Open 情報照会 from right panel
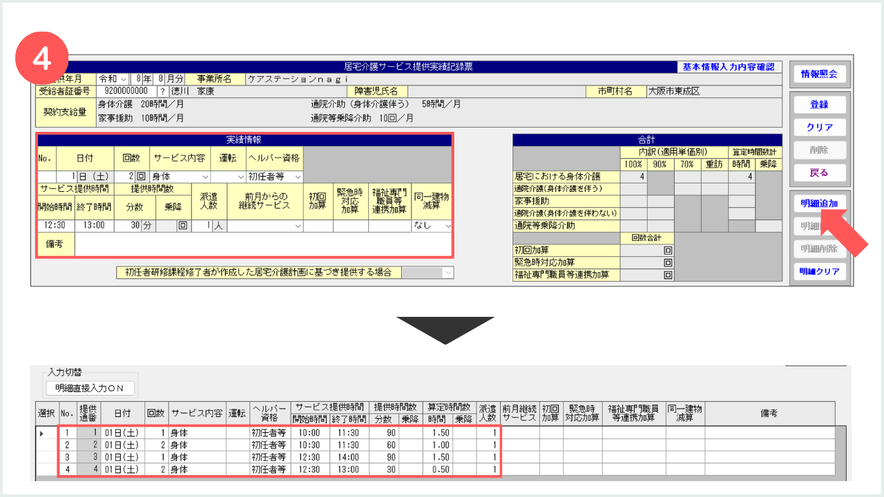The height and width of the screenshot is (497, 884). click(819, 74)
